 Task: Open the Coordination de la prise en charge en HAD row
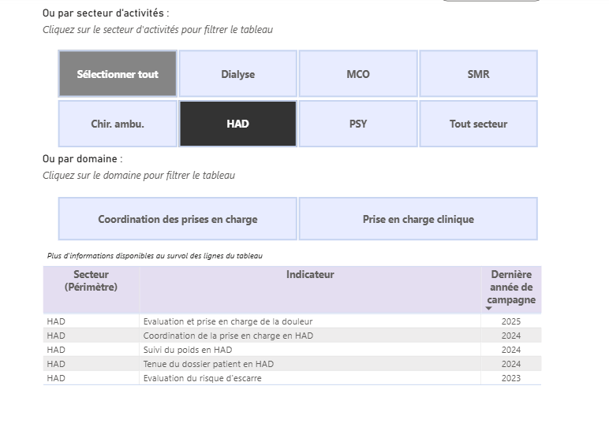point(227,336)
